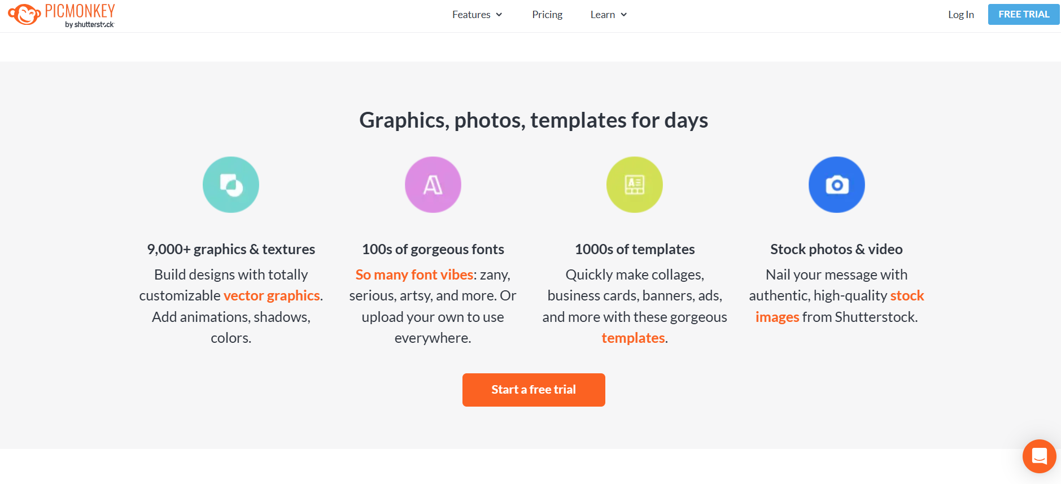Go to the Pricing page
This screenshot has height=484, width=1061.
(x=547, y=15)
